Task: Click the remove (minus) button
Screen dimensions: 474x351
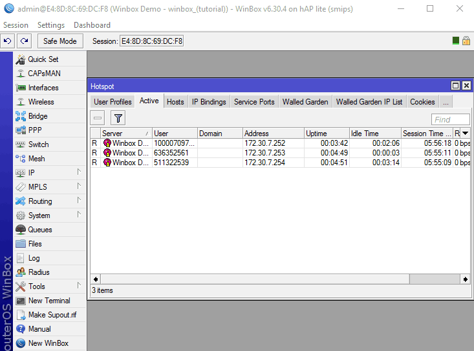Action: tap(98, 118)
